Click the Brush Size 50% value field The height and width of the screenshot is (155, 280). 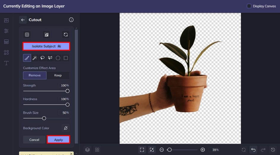coord(64,113)
